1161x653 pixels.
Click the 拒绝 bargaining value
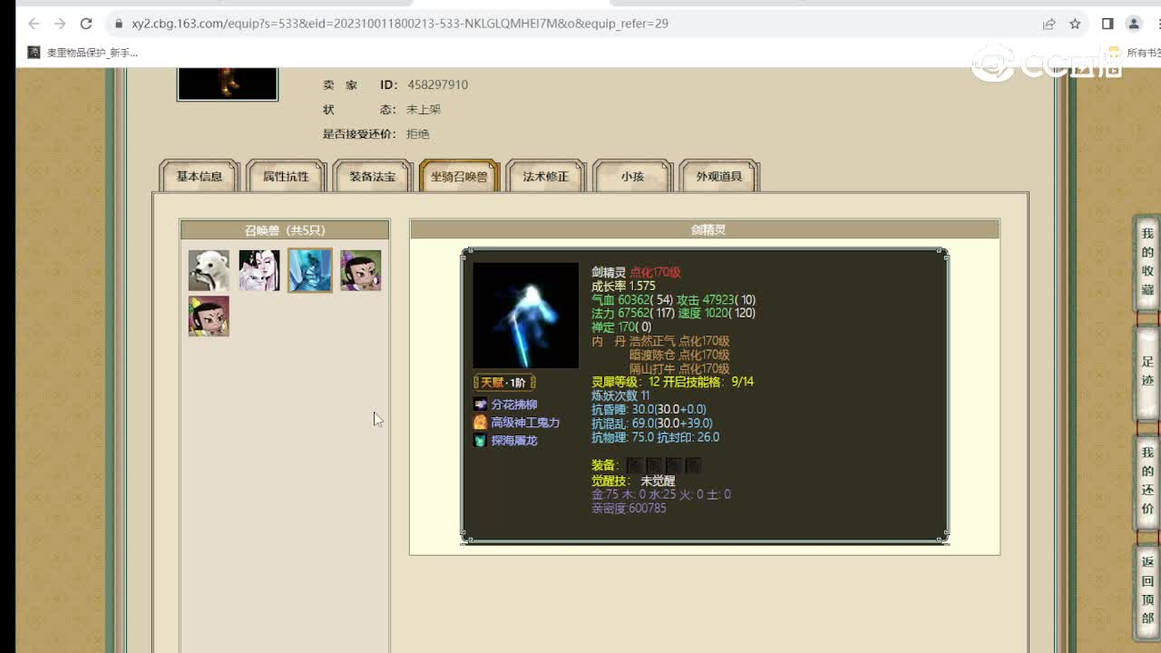[x=418, y=133]
